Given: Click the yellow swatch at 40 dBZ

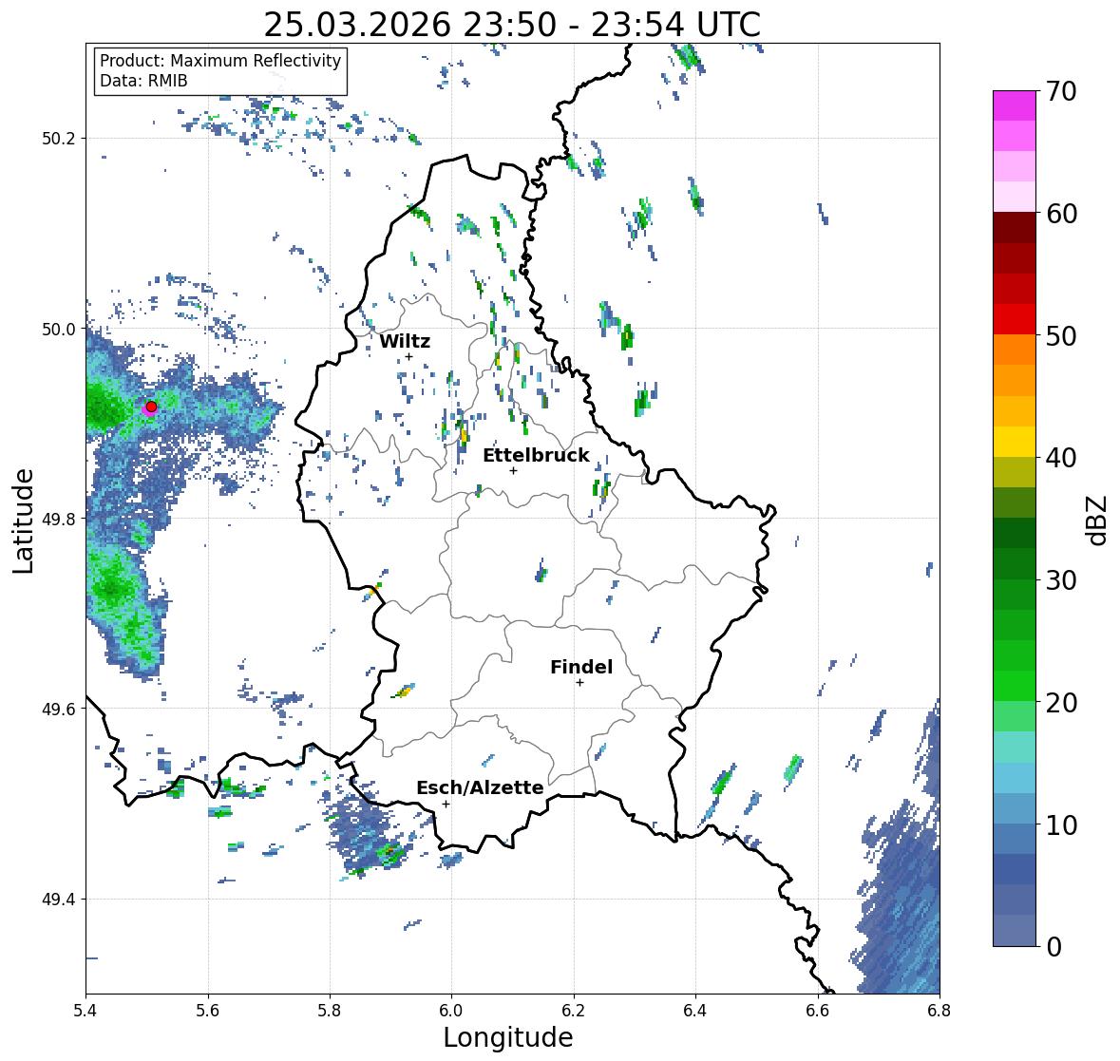Looking at the screenshot, I should [1015, 442].
